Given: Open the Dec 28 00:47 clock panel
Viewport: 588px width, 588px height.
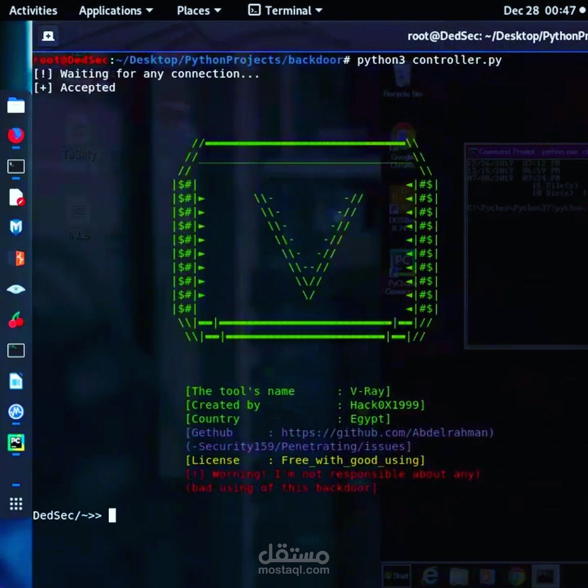Looking at the screenshot, I should click(x=544, y=10).
